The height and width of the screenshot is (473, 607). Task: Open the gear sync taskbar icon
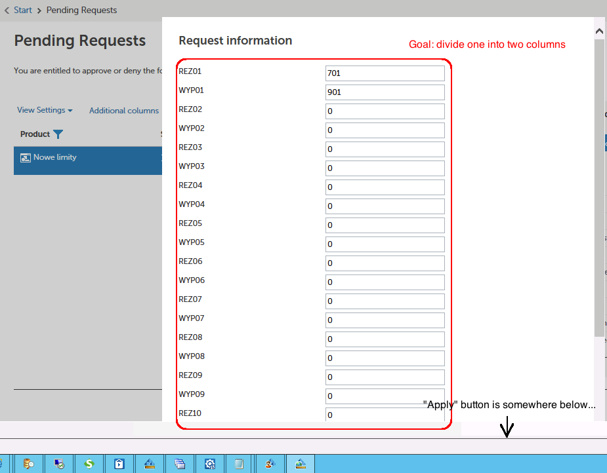(210, 463)
